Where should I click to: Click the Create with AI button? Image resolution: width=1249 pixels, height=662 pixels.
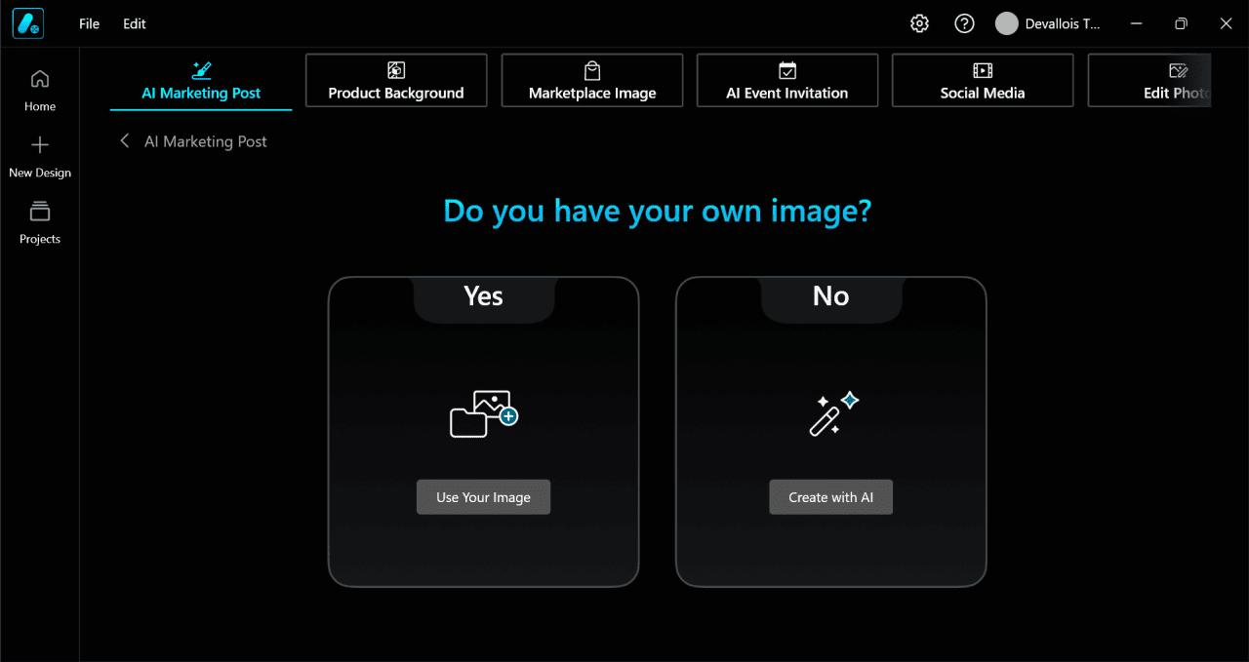coord(830,496)
